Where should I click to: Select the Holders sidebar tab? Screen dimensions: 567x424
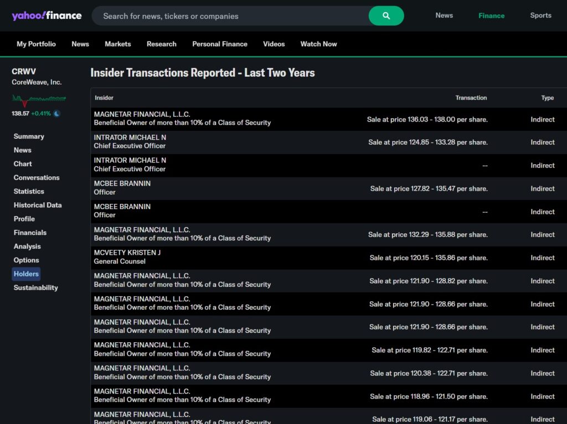(26, 274)
